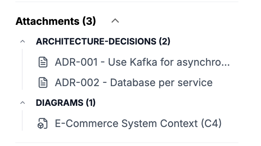Screen dimensions: 261x146
Task: Select the DIAGRAMS group label
Action: coord(59,103)
